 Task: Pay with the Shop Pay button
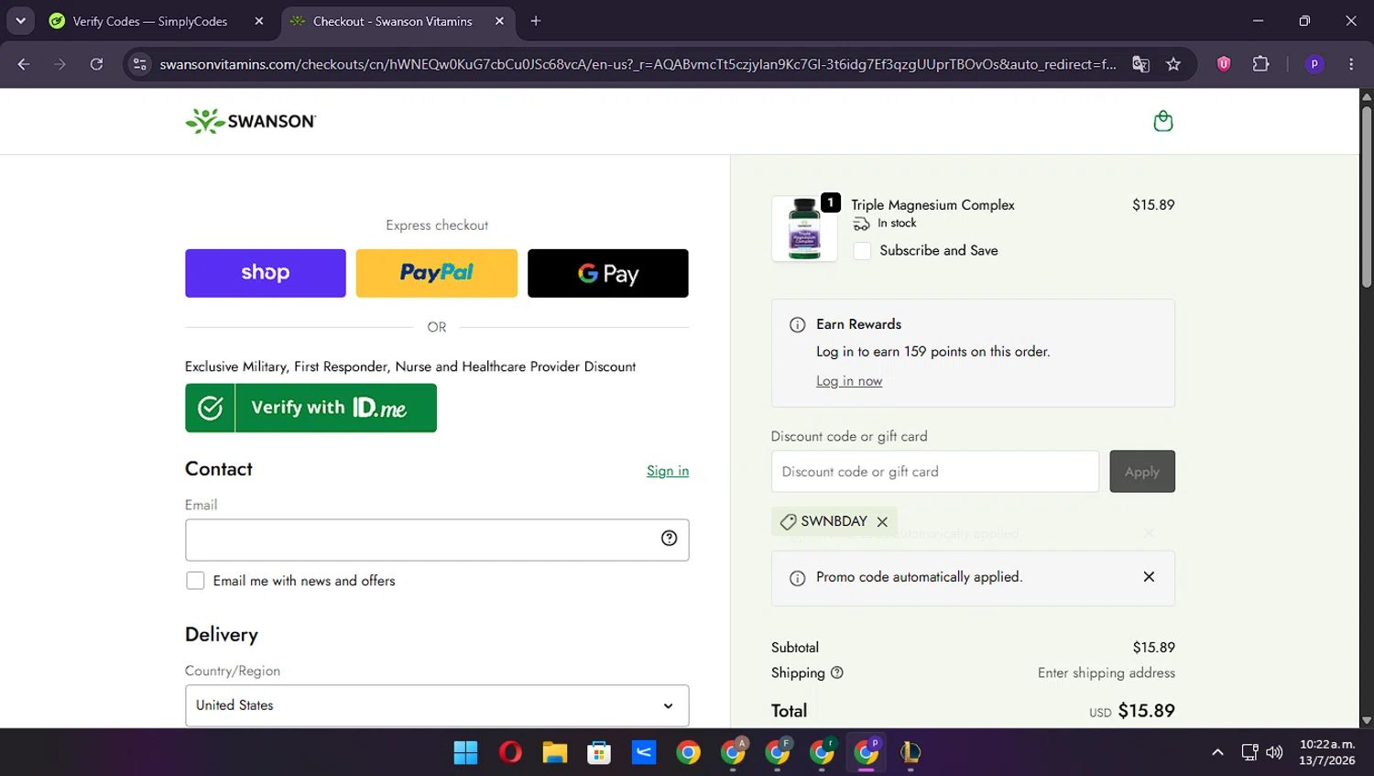click(266, 273)
